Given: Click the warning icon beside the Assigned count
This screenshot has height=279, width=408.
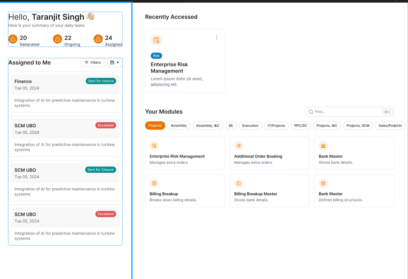Looking at the screenshot, I should pyautogui.click(x=98, y=39).
